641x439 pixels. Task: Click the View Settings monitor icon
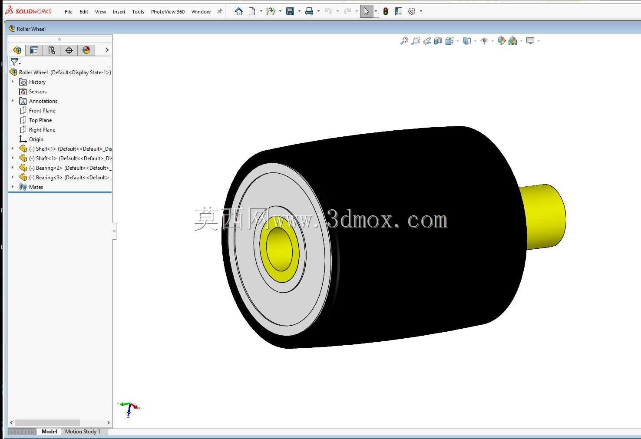tap(530, 41)
